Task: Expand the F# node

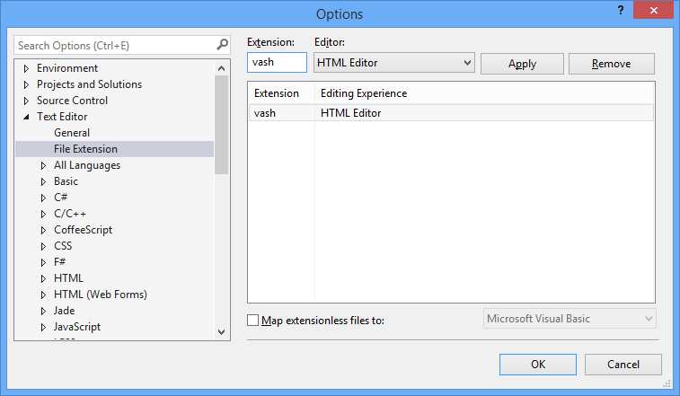Action: coord(43,262)
